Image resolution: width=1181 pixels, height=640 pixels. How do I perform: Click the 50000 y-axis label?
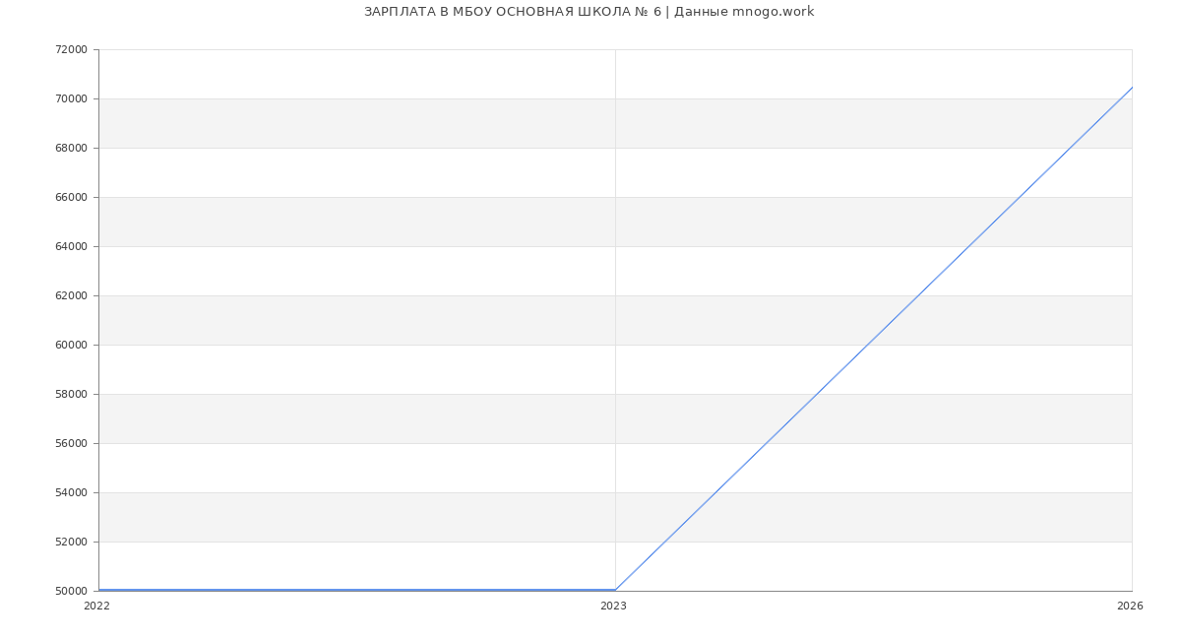(71, 592)
